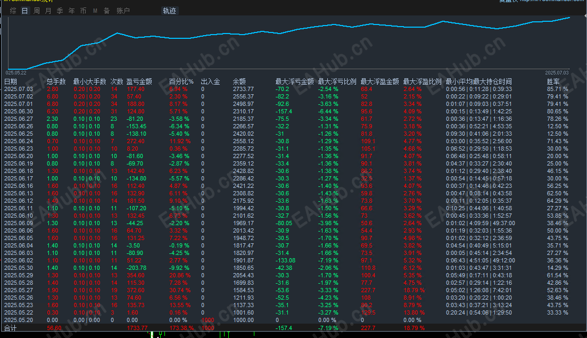Image resolution: width=587 pixels, height=338 pixels.
Task: Click the 最大浮亏比例 column header
Action: point(337,81)
